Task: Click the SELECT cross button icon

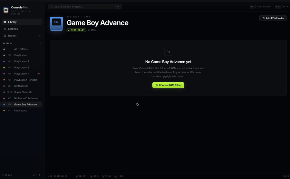Action: point(76,176)
